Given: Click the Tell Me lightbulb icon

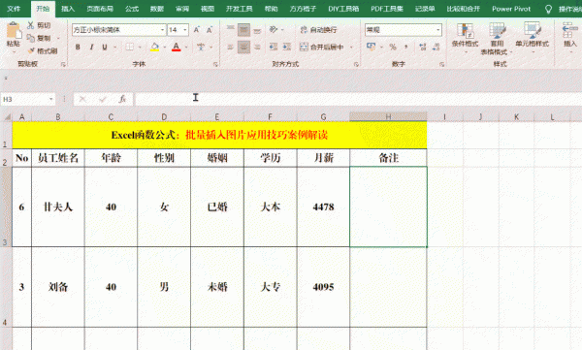Looking at the screenshot, I should point(548,9).
